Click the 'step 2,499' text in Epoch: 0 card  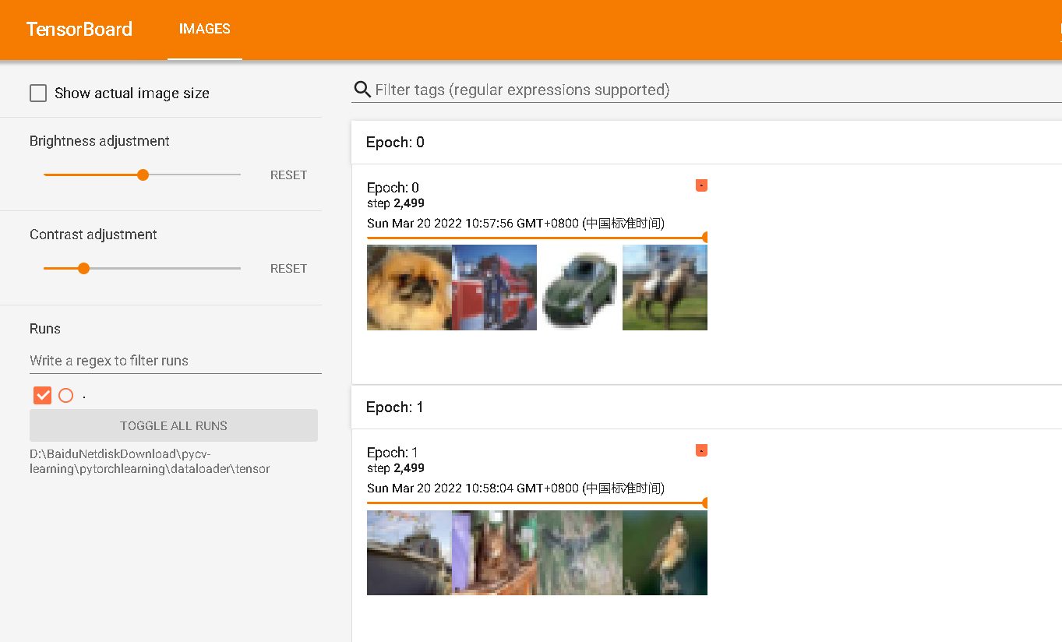(x=396, y=203)
